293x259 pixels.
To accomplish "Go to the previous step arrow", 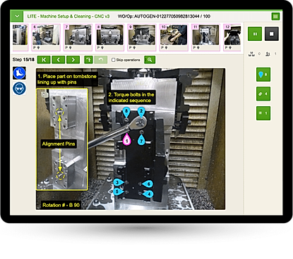I will (x=59, y=60).
